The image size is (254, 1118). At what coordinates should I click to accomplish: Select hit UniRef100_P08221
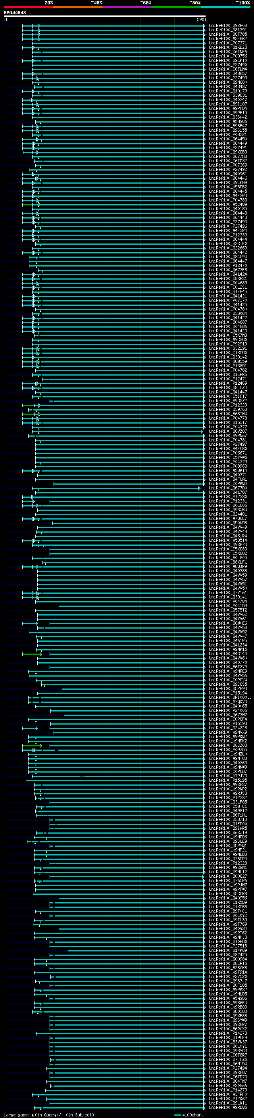[x=228, y=134]
